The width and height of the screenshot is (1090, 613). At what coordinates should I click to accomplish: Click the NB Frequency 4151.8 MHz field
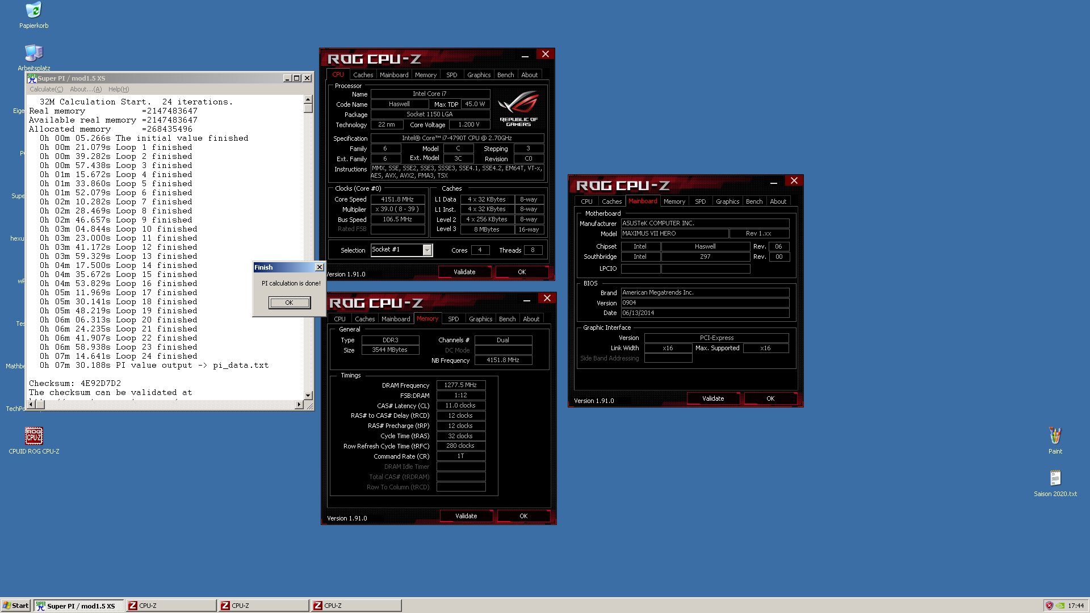pyautogui.click(x=503, y=360)
